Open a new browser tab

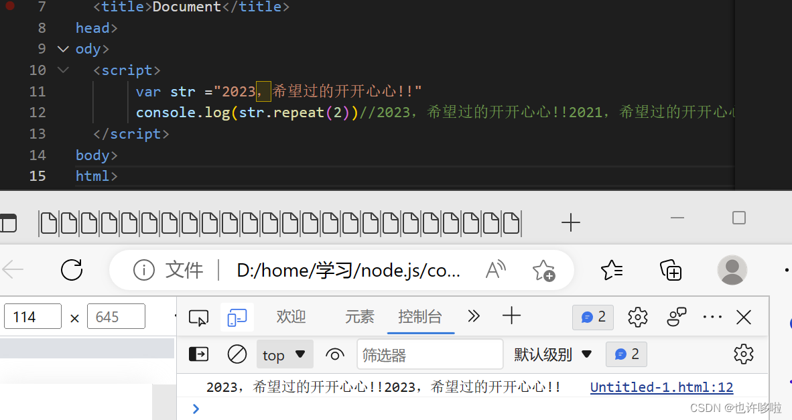coord(571,222)
